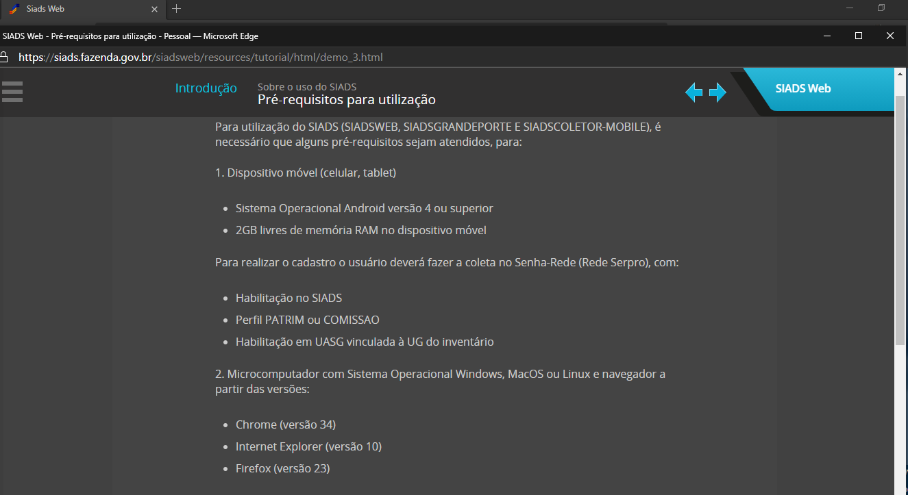Go to previous tutorial page arrow
The width and height of the screenshot is (908, 495).
pos(694,92)
